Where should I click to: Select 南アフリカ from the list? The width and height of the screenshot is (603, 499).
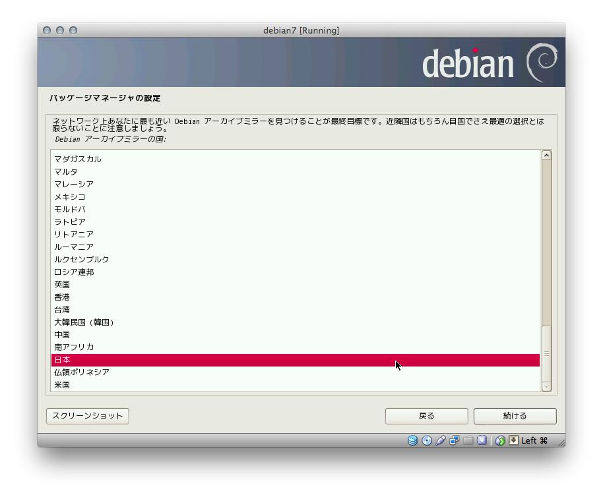point(296,347)
